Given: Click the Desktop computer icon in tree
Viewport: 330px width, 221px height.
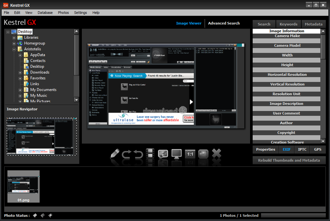Looking at the screenshot, I should pos(14,32).
